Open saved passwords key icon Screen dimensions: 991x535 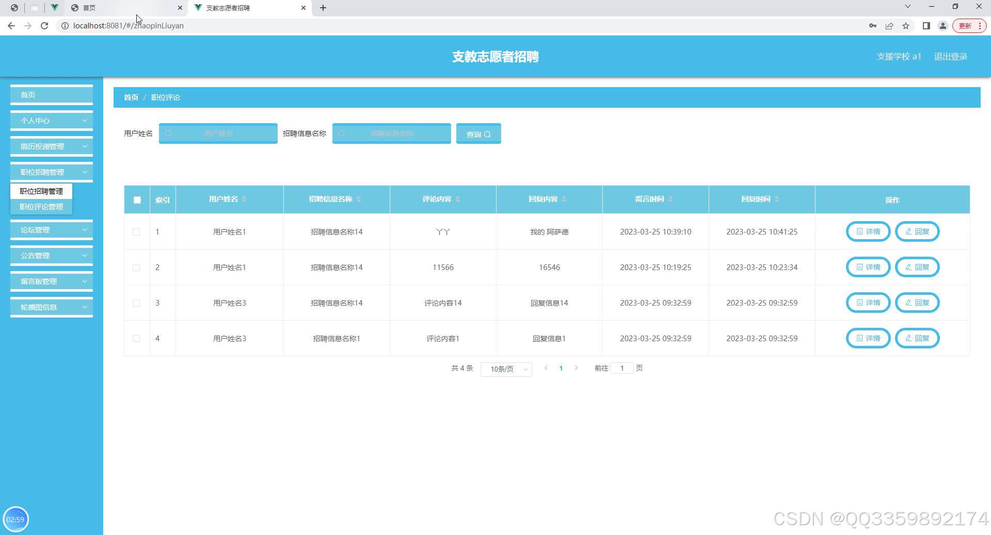873,26
